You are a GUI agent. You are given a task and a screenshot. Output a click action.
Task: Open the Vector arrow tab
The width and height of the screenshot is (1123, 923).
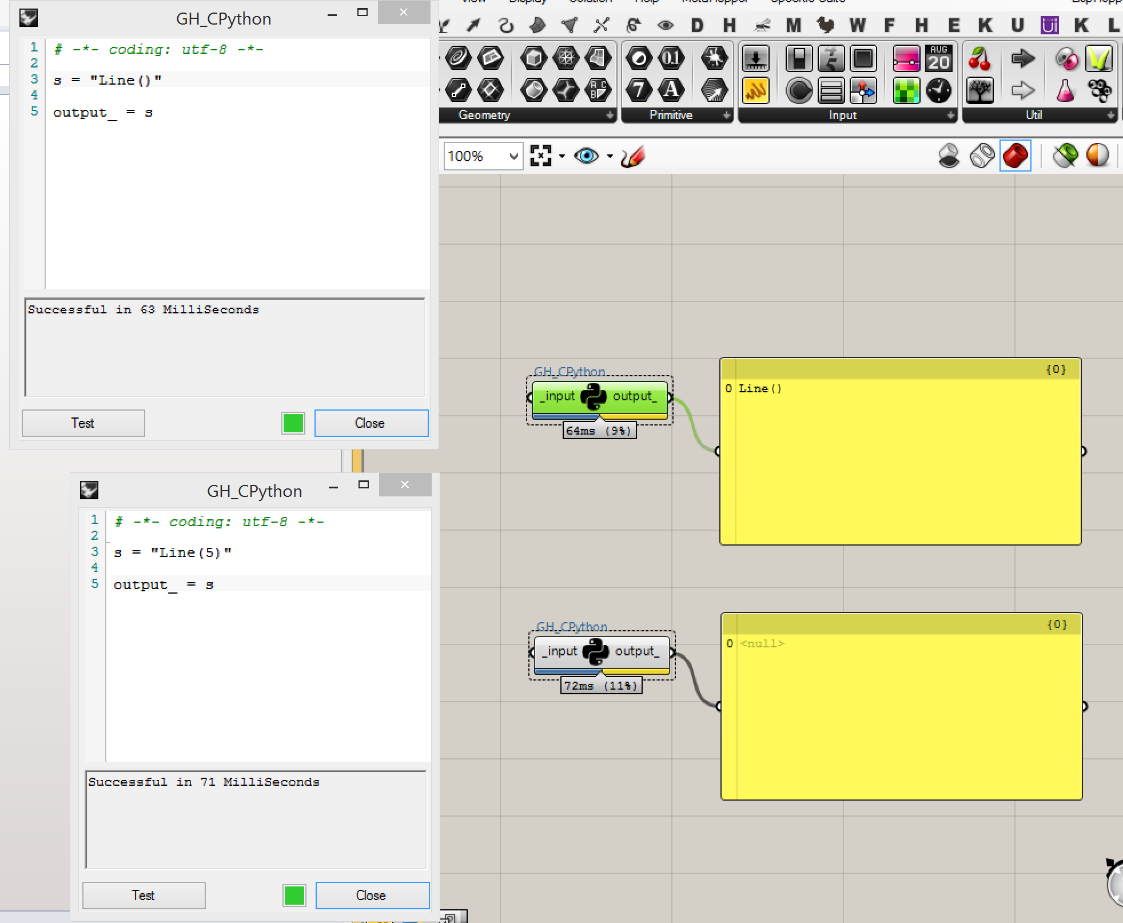click(x=474, y=25)
